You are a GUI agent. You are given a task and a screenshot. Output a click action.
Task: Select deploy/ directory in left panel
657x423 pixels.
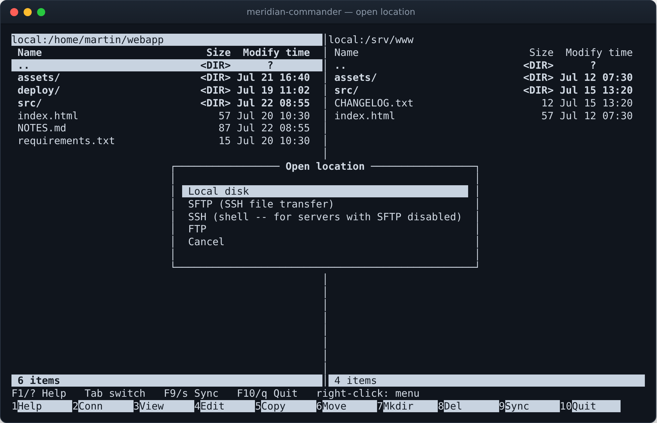coord(167,90)
